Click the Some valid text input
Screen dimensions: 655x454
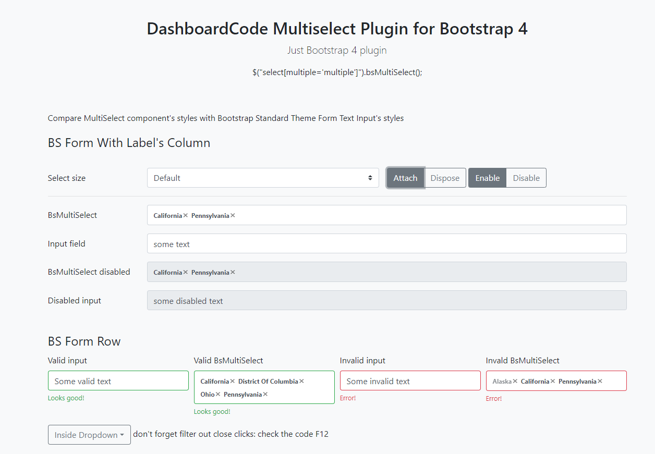118,381
